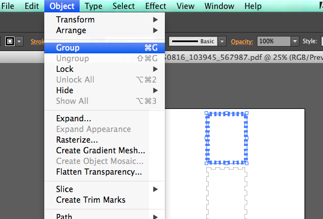The width and height of the screenshot is (323, 219).
Task: Click the selected stamp-shaped frame on artboard
Action: coord(227,138)
